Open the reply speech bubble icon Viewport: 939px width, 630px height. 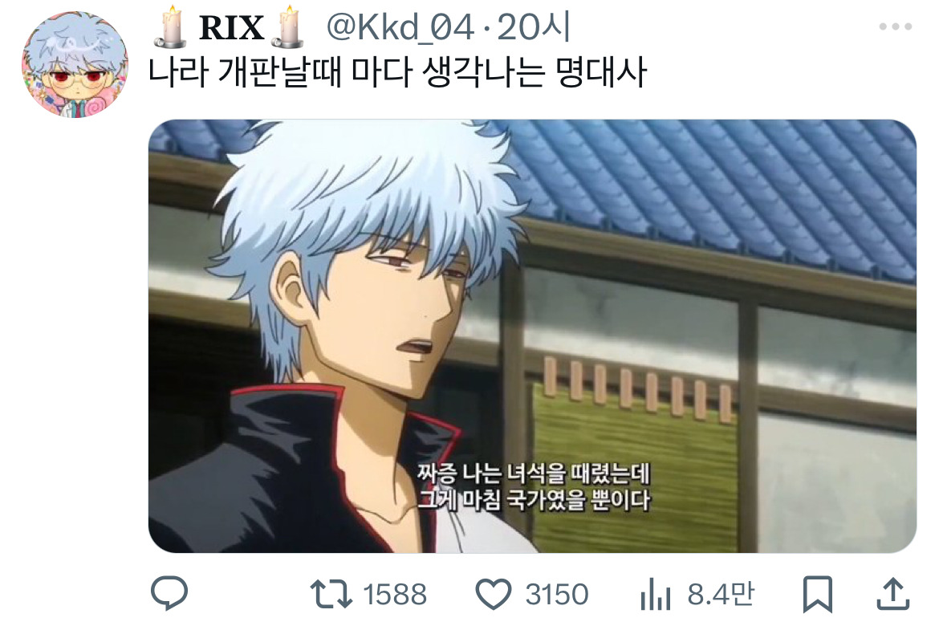(169, 593)
